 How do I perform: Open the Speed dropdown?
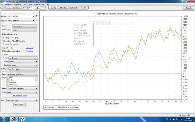pyautogui.click(x=22, y=89)
